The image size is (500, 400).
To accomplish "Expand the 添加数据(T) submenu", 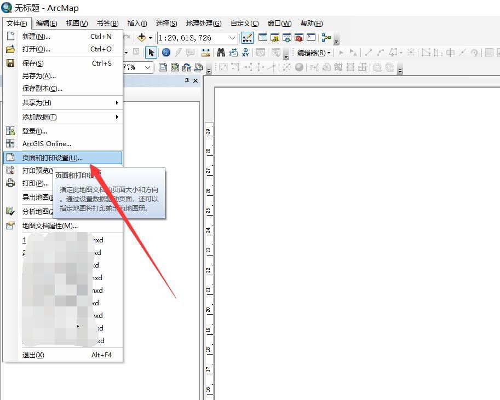I will tap(63, 117).
